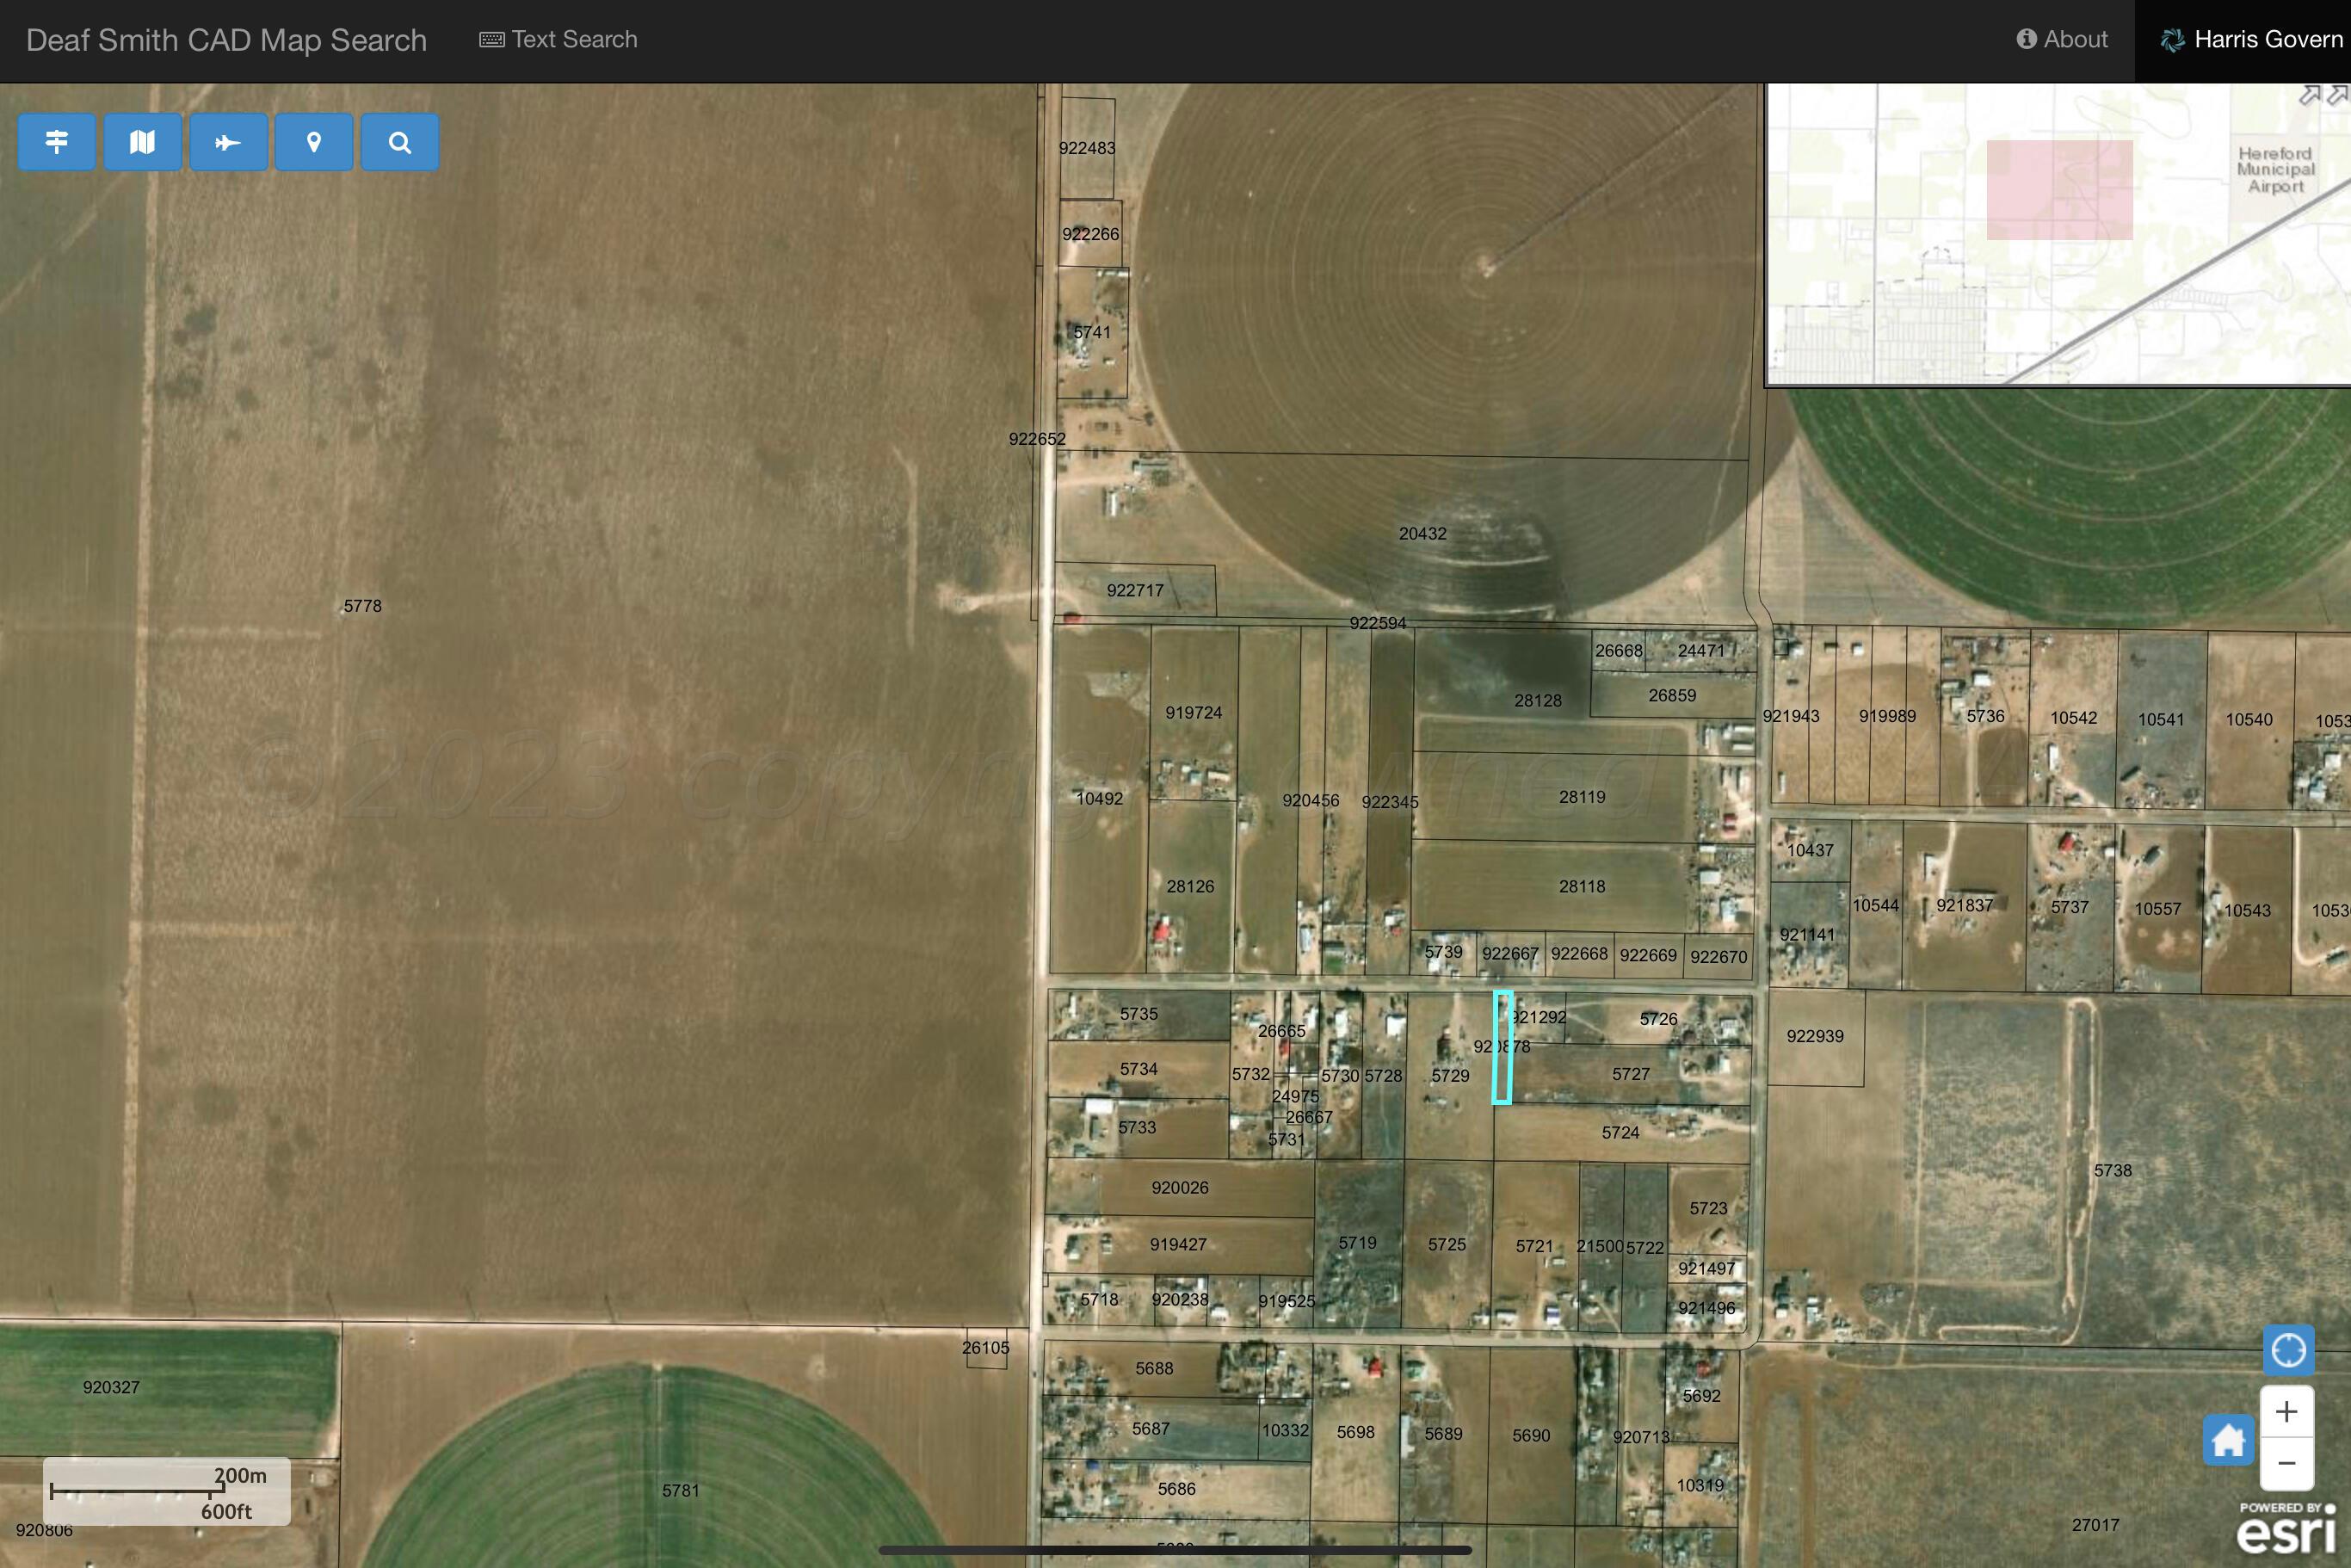Open the Text Search page
Image resolution: width=2351 pixels, height=1568 pixels.
click(575, 39)
